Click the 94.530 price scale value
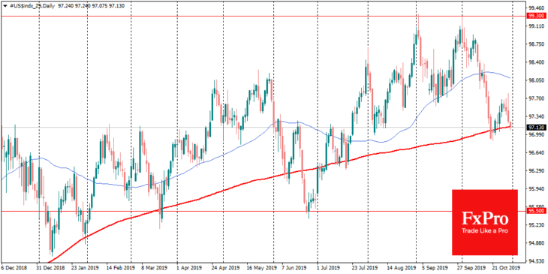 (537, 260)
